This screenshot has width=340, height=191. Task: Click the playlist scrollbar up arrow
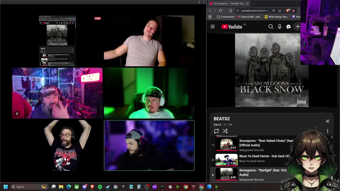pyautogui.click(x=332, y=137)
